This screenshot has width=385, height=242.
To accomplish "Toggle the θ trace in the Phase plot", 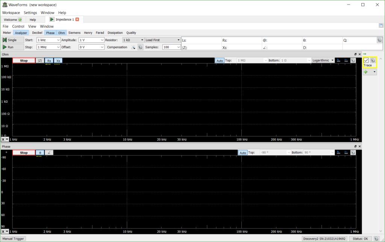I will pos(40,152).
